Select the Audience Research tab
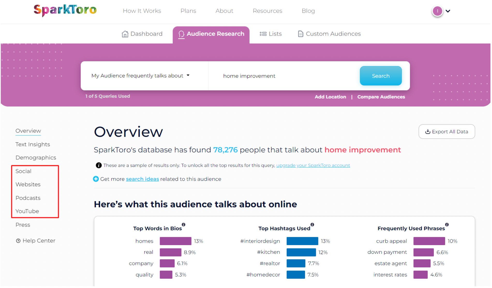The image size is (492, 288). pyautogui.click(x=211, y=35)
